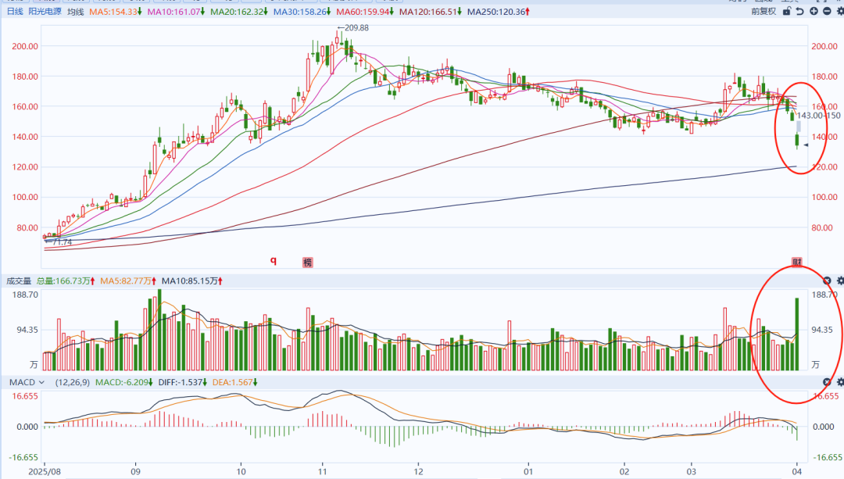Image resolution: width=844 pixels, height=479 pixels.
Task: Open MACD panel settings gear
Action: [840, 381]
